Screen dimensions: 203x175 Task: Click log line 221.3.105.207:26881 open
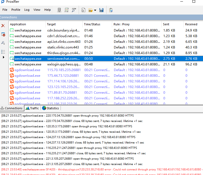pyautogui.click(x=68, y=159)
